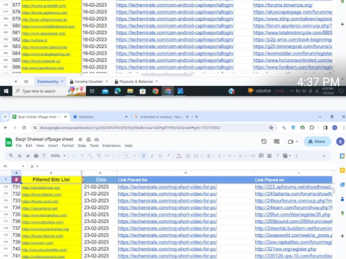Bookmark this page with star icon

pyautogui.click(x=271, y=128)
